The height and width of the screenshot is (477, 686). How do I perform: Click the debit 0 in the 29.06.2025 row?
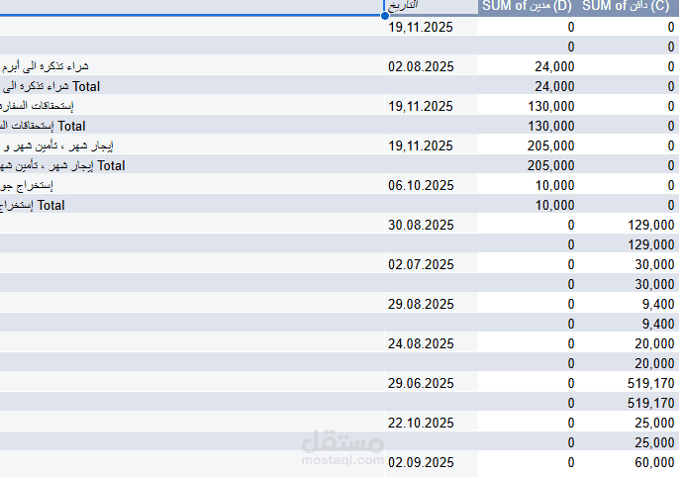[571, 383]
